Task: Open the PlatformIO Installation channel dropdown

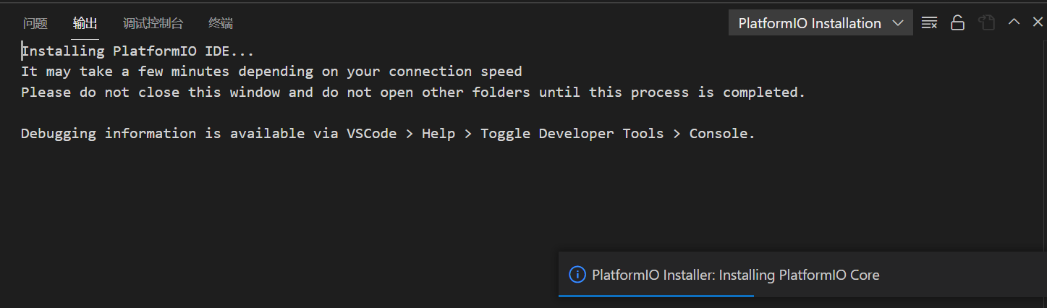Action: click(x=810, y=23)
